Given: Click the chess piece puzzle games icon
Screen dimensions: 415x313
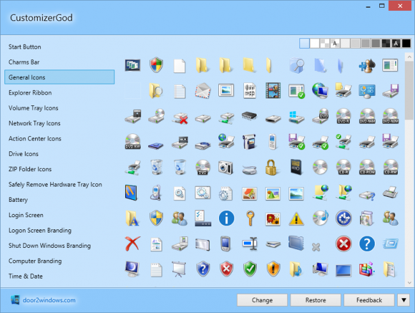Looking at the screenshot, I should pyautogui.click(x=367, y=65).
